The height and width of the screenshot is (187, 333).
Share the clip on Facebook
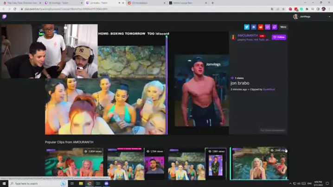(254, 27)
